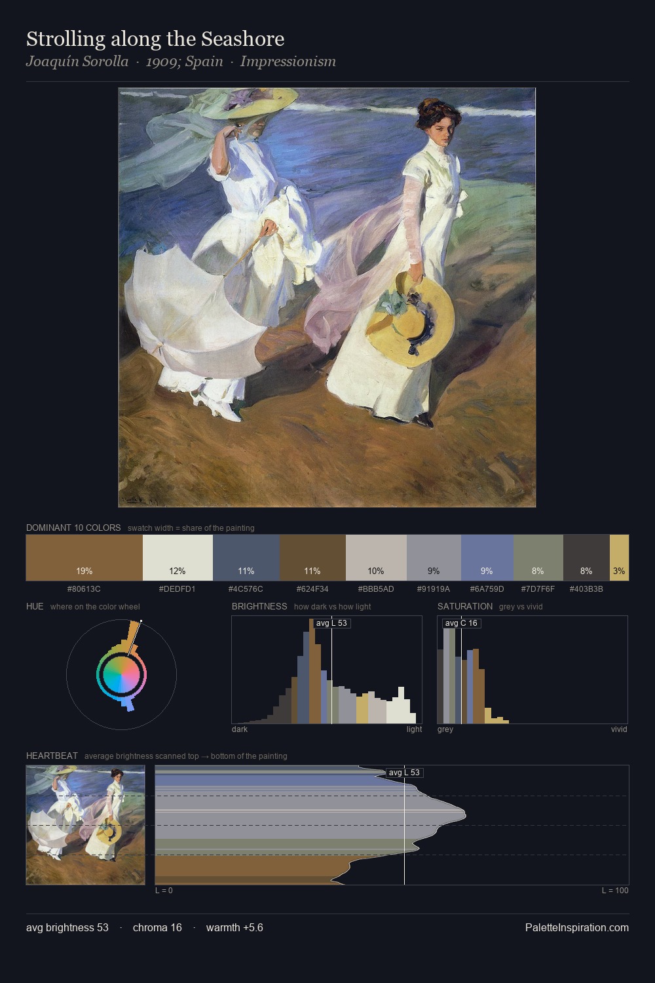Click the hue color wheel
Viewport: 655px width, 983px height.
coord(122,674)
